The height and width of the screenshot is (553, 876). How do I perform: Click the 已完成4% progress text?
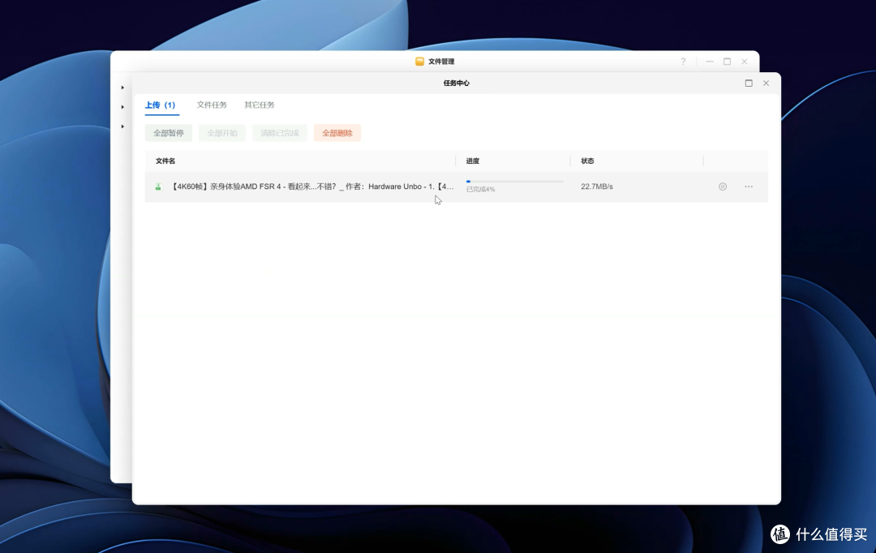(x=480, y=190)
